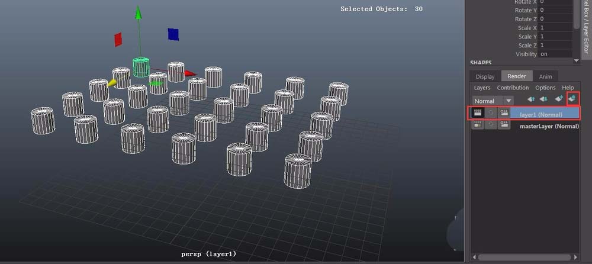Switch to the Display layer tab
This screenshot has width=592, height=264.
click(485, 76)
